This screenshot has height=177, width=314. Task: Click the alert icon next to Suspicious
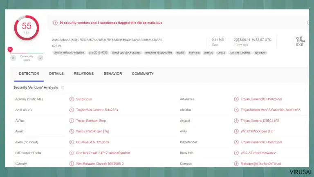[x=72, y=99]
